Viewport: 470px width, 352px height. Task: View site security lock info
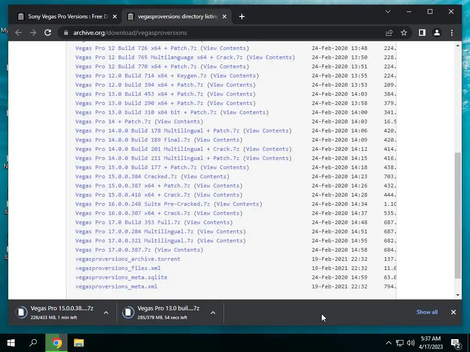click(x=66, y=33)
